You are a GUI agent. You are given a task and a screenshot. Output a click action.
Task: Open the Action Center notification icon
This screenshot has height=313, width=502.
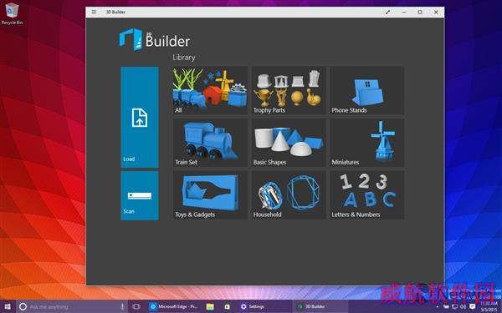[x=473, y=307]
